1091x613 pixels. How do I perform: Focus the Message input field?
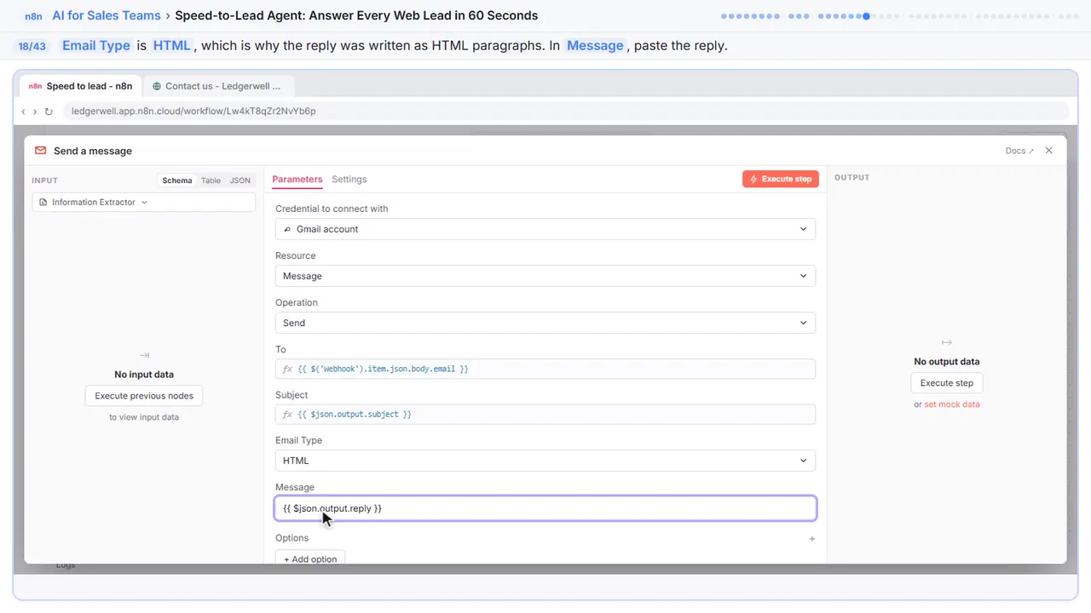click(545, 508)
